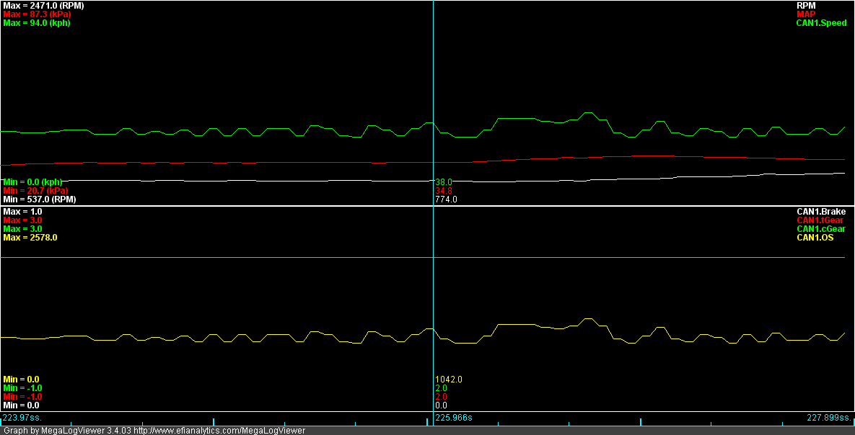Click the cursor speed value 38.0
Screen dimensions: 855x435
click(444, 182)
